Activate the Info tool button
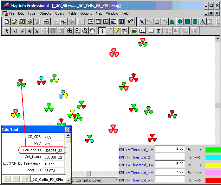The width and height of the screenshot is (221, 185). pos(102,31)
